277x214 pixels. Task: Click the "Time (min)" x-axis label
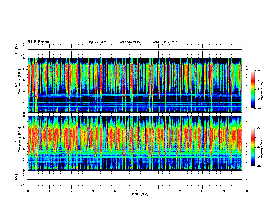click(140, 194)
